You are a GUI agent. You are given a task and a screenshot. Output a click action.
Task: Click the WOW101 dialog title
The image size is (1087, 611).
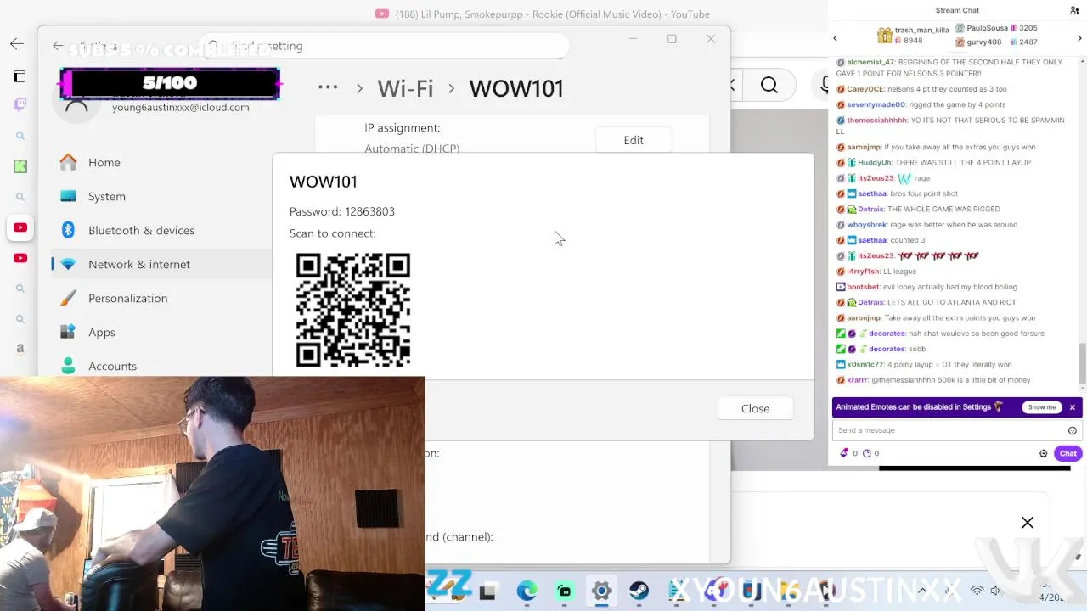point(323,182)
